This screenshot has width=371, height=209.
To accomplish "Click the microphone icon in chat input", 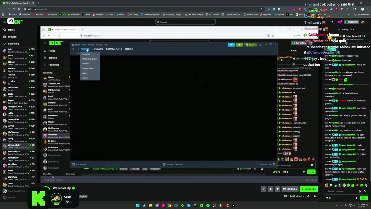I will click(360, 191).
